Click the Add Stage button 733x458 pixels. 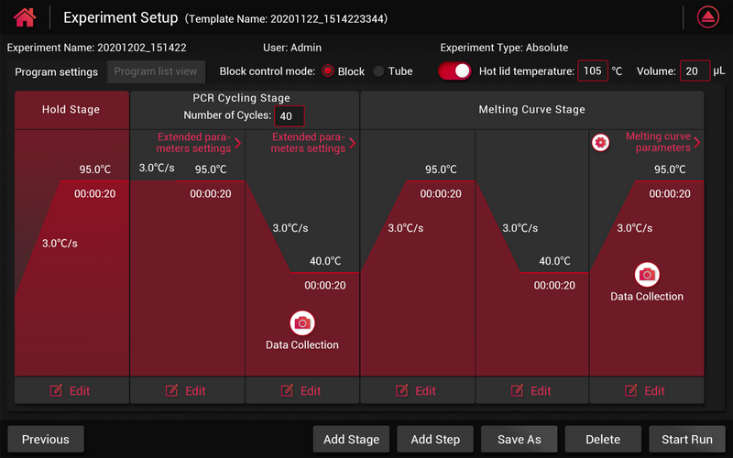pos(352,440)
